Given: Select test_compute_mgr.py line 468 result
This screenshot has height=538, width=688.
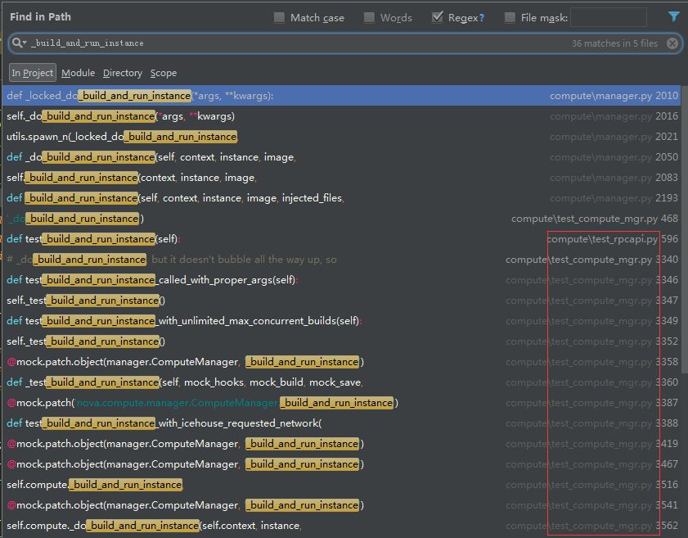Looking at the screenshot, I should tap(341, 219).
